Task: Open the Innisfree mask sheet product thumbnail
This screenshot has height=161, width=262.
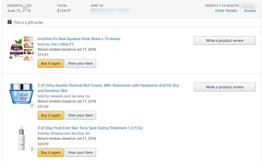Action: click(x=21, y=48)
